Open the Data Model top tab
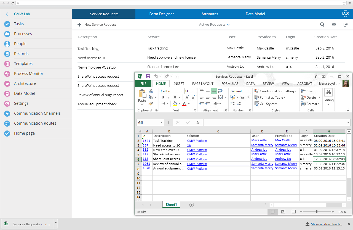The height and width of the screenshot is (230, 353). coord(255,14)
